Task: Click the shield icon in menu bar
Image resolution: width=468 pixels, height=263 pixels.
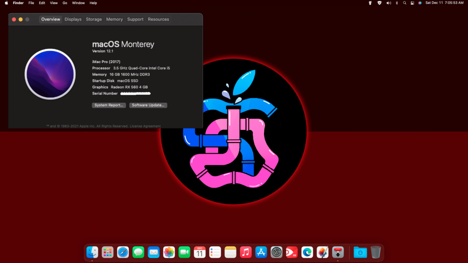Action: 380,3
